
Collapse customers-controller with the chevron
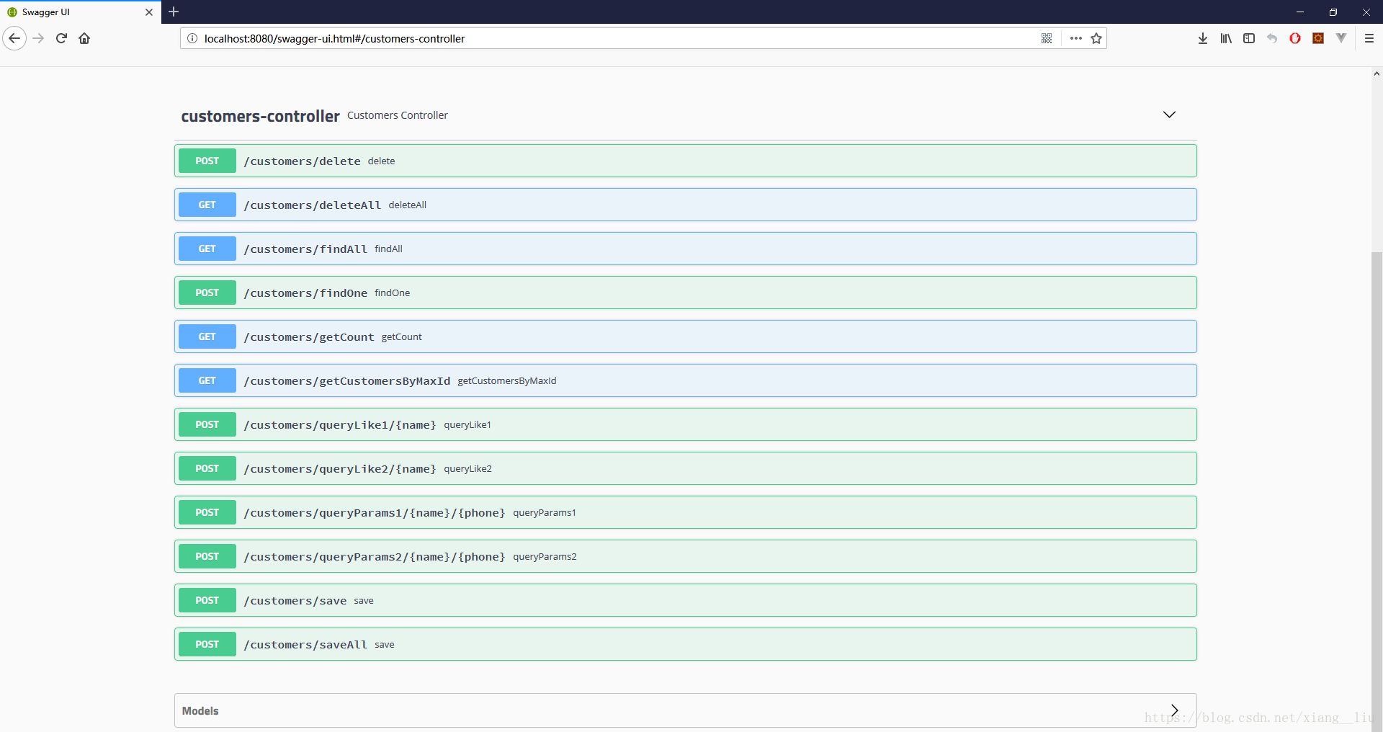1169,115
